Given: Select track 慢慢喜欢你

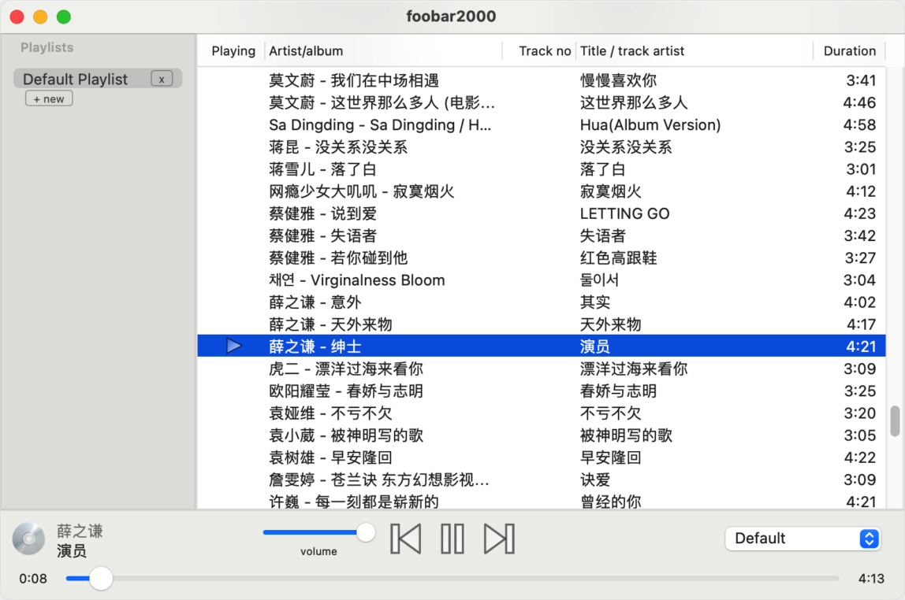Looking at the screenshot, I should [618, 80].
